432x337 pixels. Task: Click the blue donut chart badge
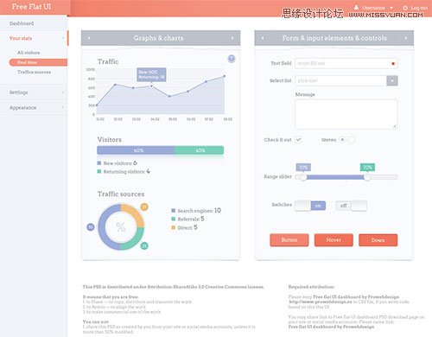pyautogui.click(x=91, y=227)
